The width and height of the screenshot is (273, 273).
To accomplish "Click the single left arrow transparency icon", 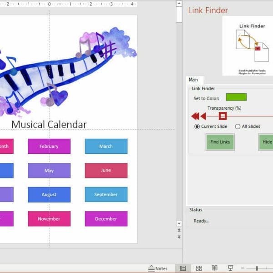I will coord(203,116).
